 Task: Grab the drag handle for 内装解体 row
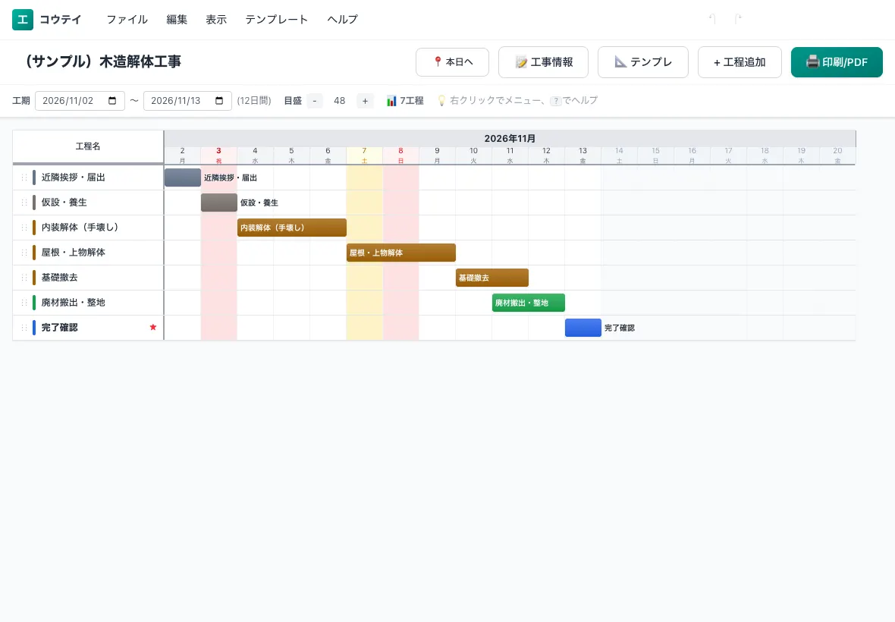(24, 228)
